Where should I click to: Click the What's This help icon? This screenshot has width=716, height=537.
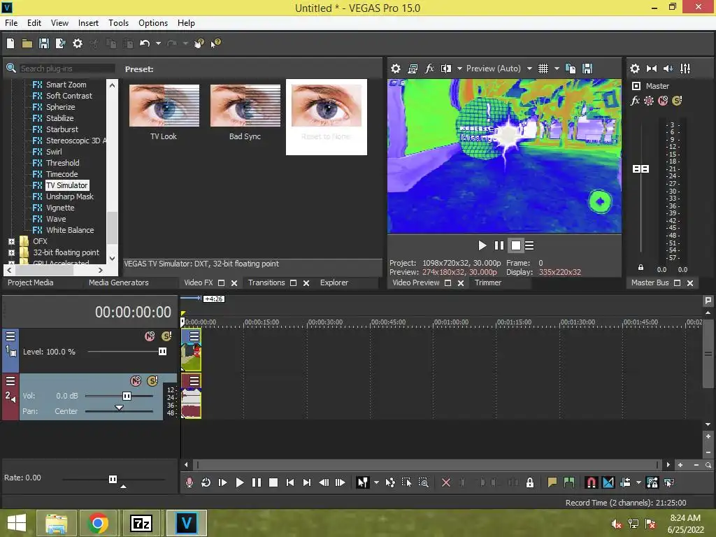pyautogui.click(x=215, y=43)
